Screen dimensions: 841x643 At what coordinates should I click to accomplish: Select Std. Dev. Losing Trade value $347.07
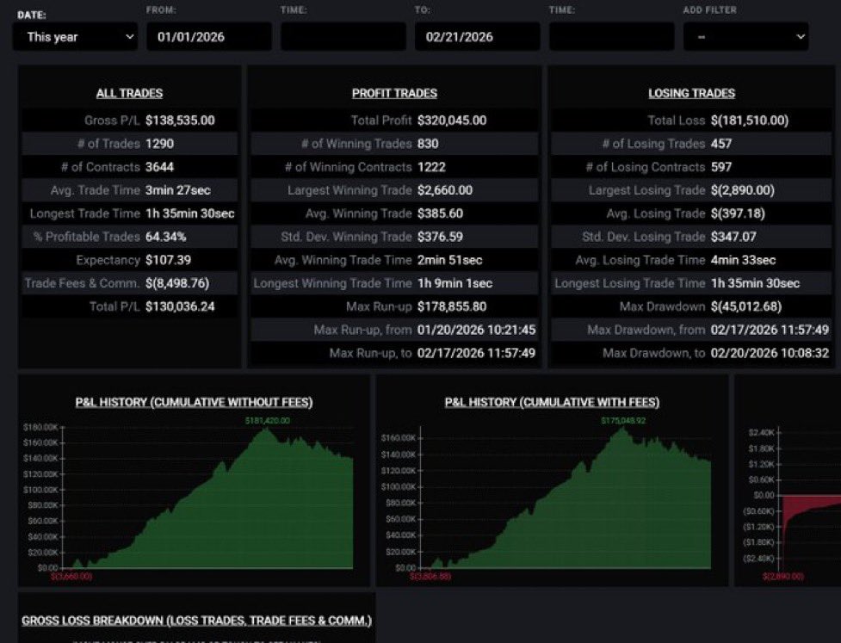click(733, 237)
